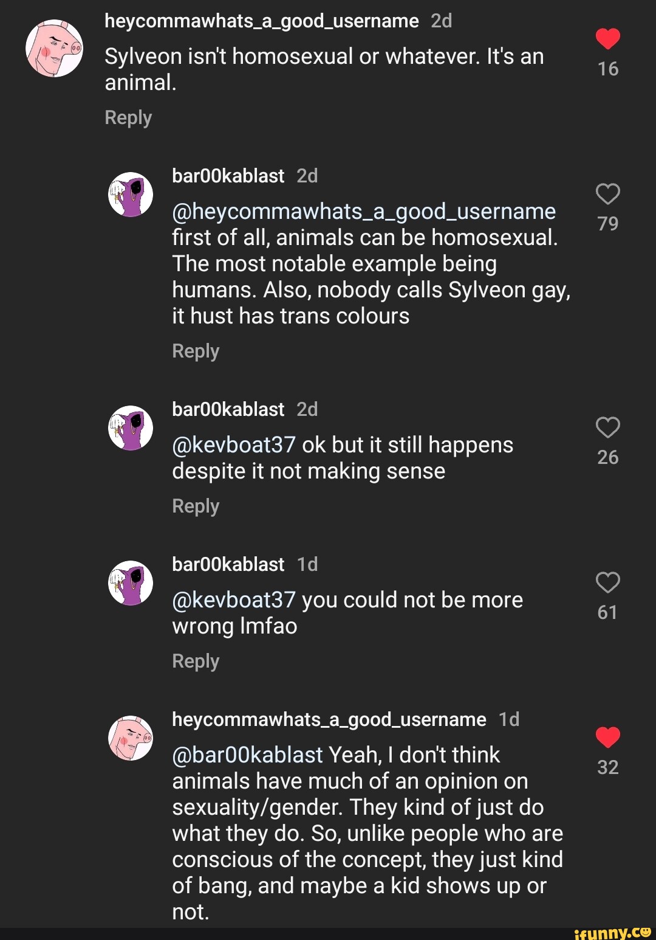Viewport: 656px width, 940px height.
Task: Open the @bar00kablast mention in last reply
Action: [247, 755]
